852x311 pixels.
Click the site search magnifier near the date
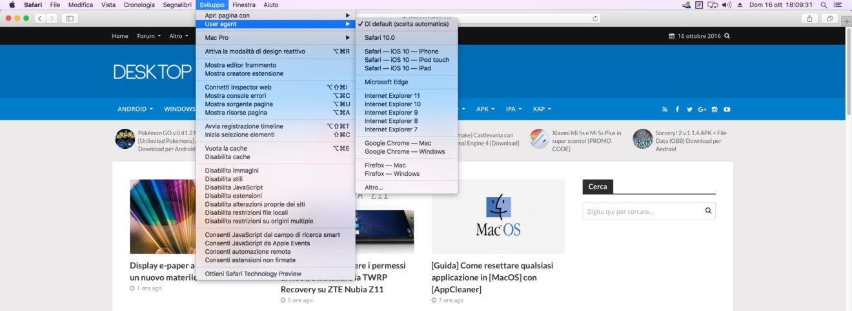727,36
